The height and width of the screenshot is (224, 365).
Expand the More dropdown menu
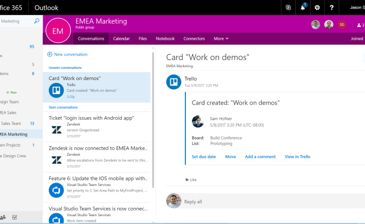coord(221,39)
